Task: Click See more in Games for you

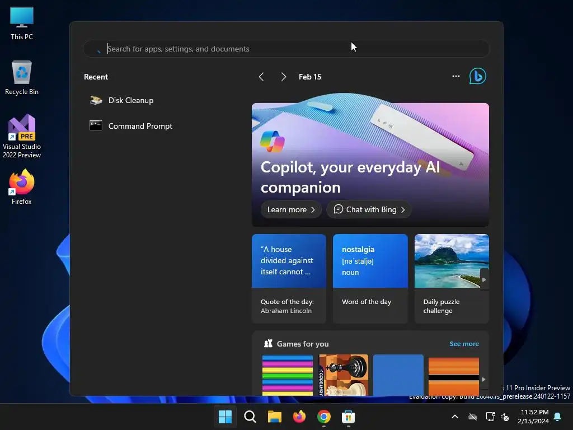Action: [464, 344]
